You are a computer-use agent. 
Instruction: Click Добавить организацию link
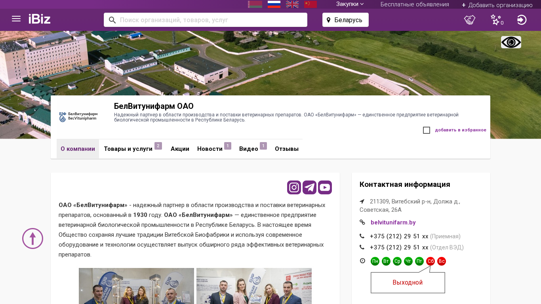point(497,5)
